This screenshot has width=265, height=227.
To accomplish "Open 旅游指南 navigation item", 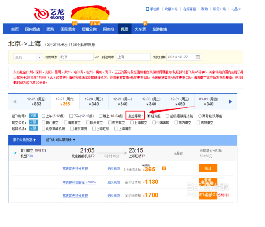I will point(160,29).
